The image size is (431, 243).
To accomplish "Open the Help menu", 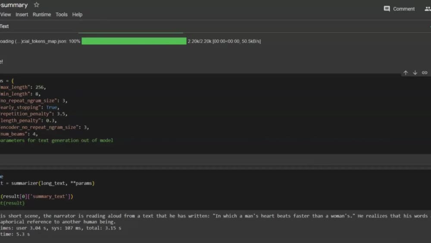I will tap(77, 15).
